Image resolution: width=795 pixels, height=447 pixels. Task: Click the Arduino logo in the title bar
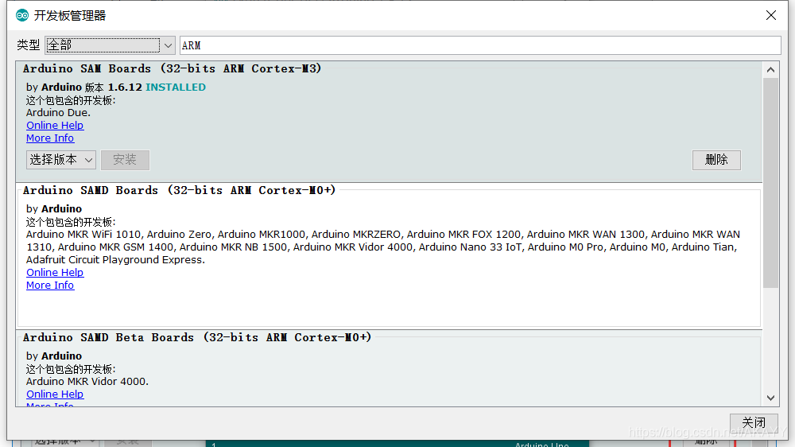point(22,15)
